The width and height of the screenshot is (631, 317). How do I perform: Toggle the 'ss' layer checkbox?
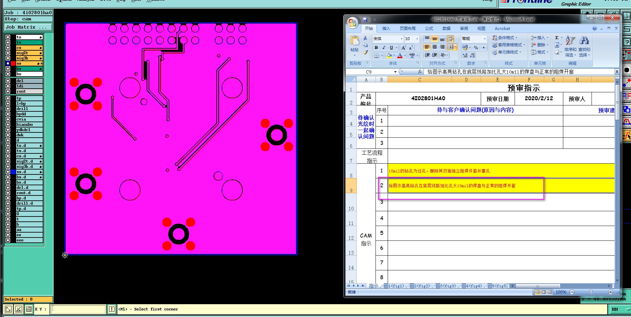click(x=8, y=63)
